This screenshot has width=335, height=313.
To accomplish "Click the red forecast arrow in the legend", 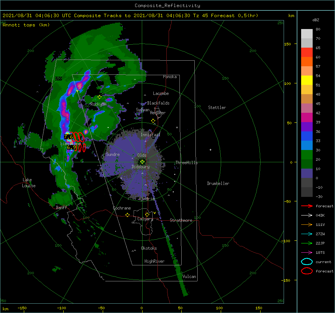I will [x=307, y=206].
